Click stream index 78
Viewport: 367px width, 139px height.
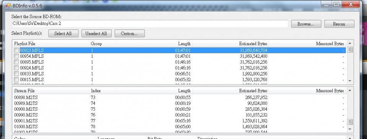point(93,127)
